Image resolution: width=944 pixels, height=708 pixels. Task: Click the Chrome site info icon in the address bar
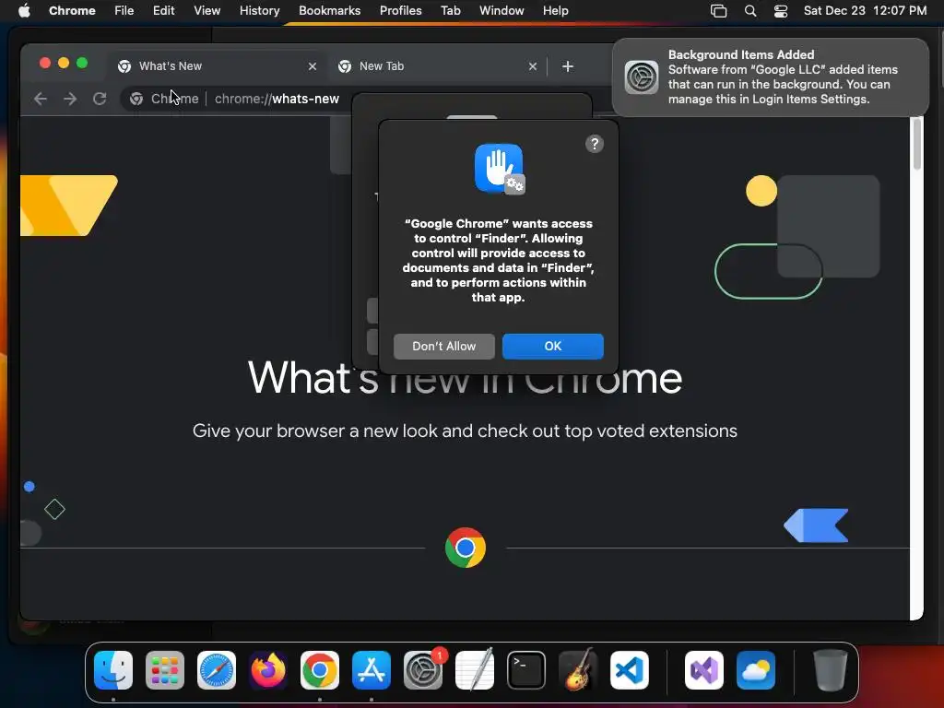[136, 99]
